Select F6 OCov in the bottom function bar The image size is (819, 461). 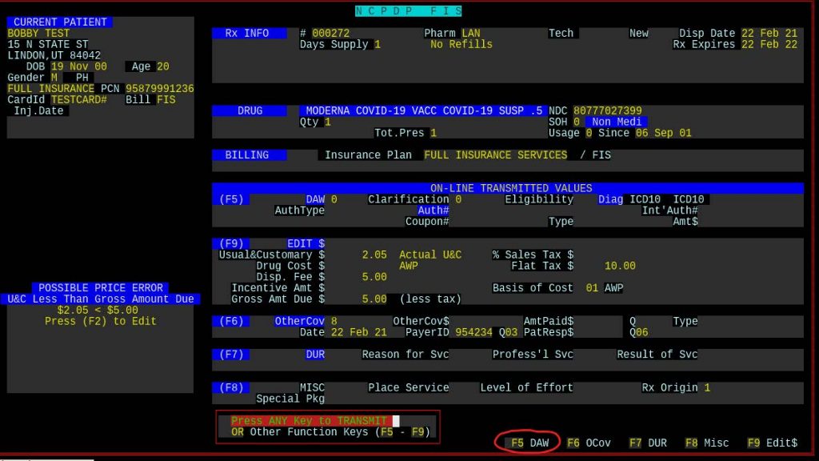coord(588,443)
